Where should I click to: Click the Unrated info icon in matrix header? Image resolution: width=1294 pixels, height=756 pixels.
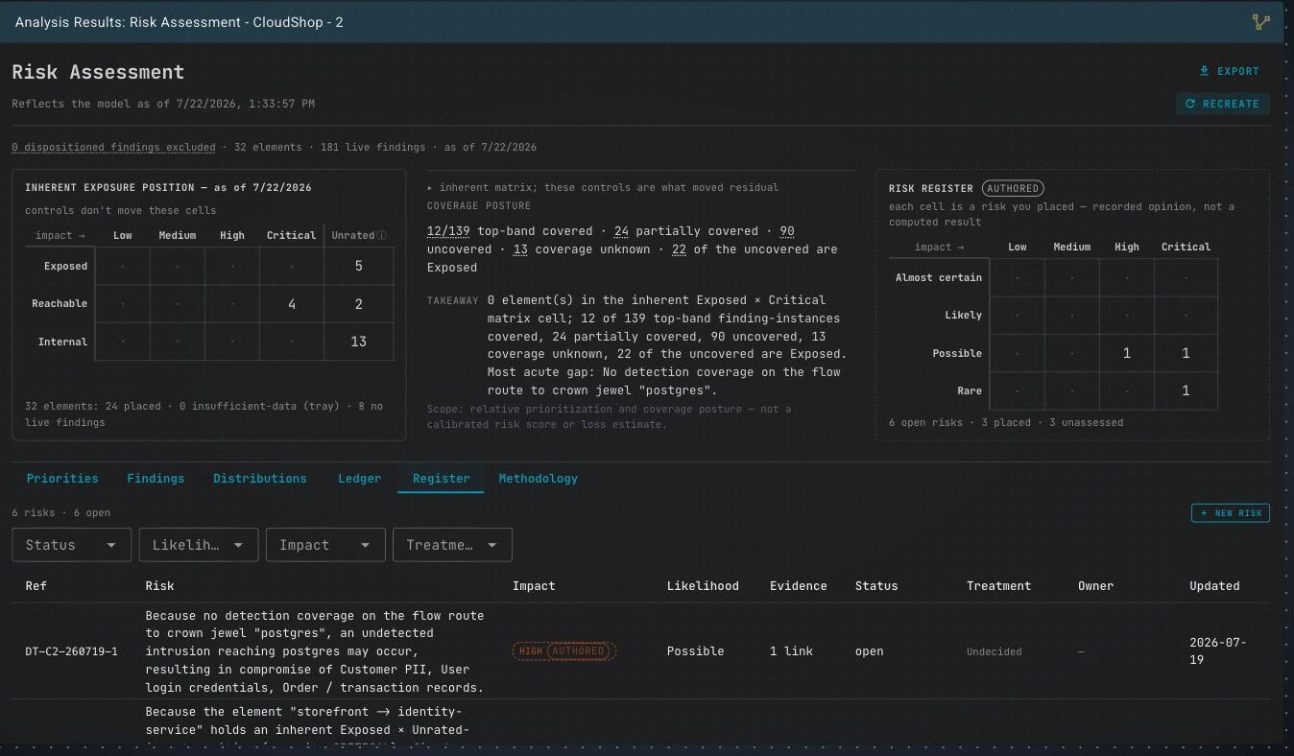[x=383, y=235]
